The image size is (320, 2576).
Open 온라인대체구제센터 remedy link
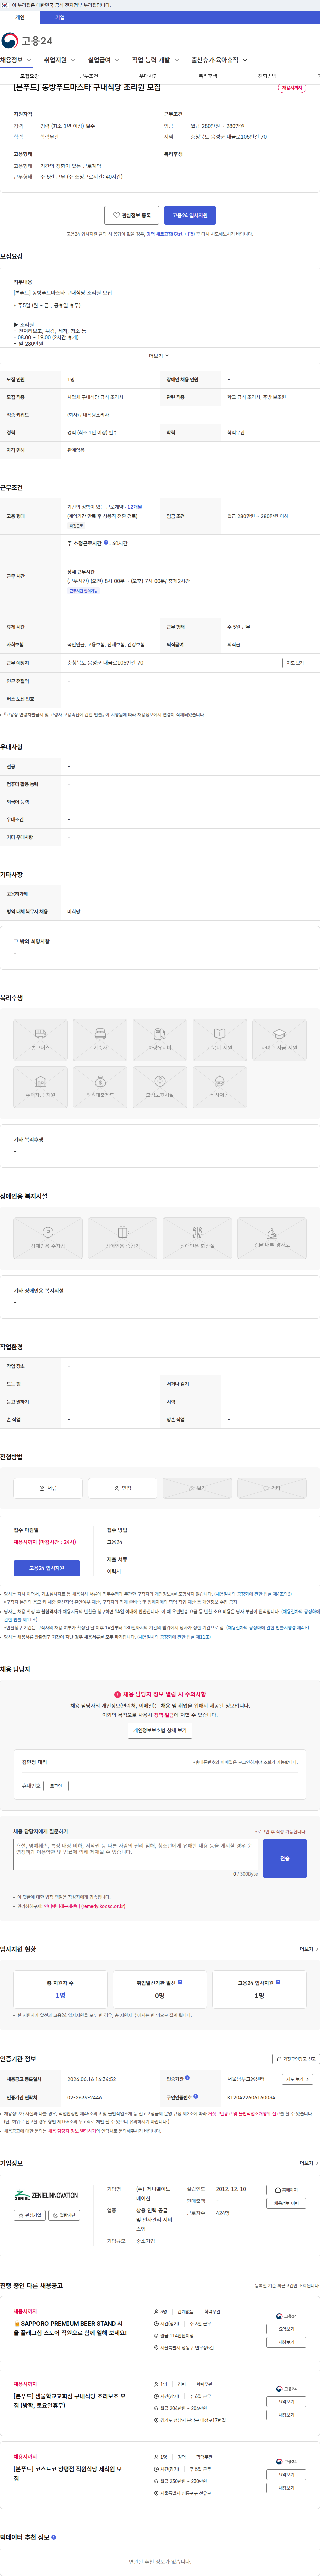(x=85, y=1906)
